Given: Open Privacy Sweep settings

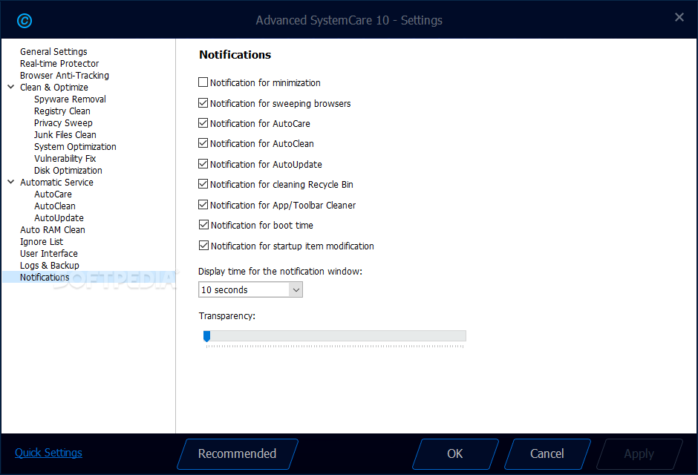Looking at the screenshot, I should point(63,123).
